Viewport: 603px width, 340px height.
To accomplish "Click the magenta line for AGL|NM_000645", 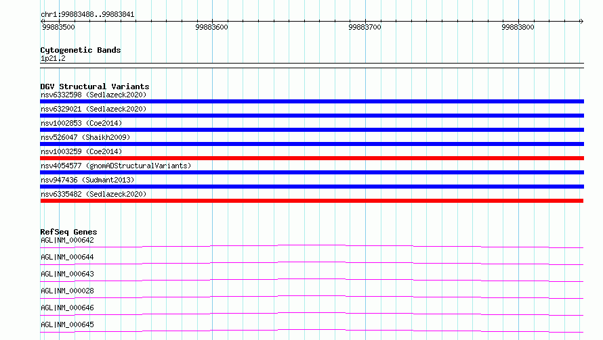I will pos(312,331).
